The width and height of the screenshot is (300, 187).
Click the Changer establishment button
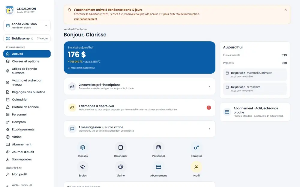42,38
